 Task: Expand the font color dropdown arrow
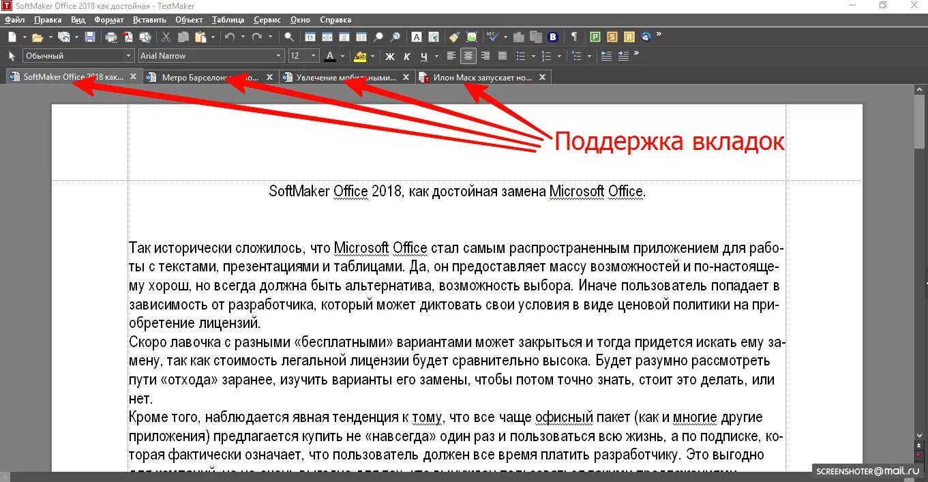pos(343,56)
